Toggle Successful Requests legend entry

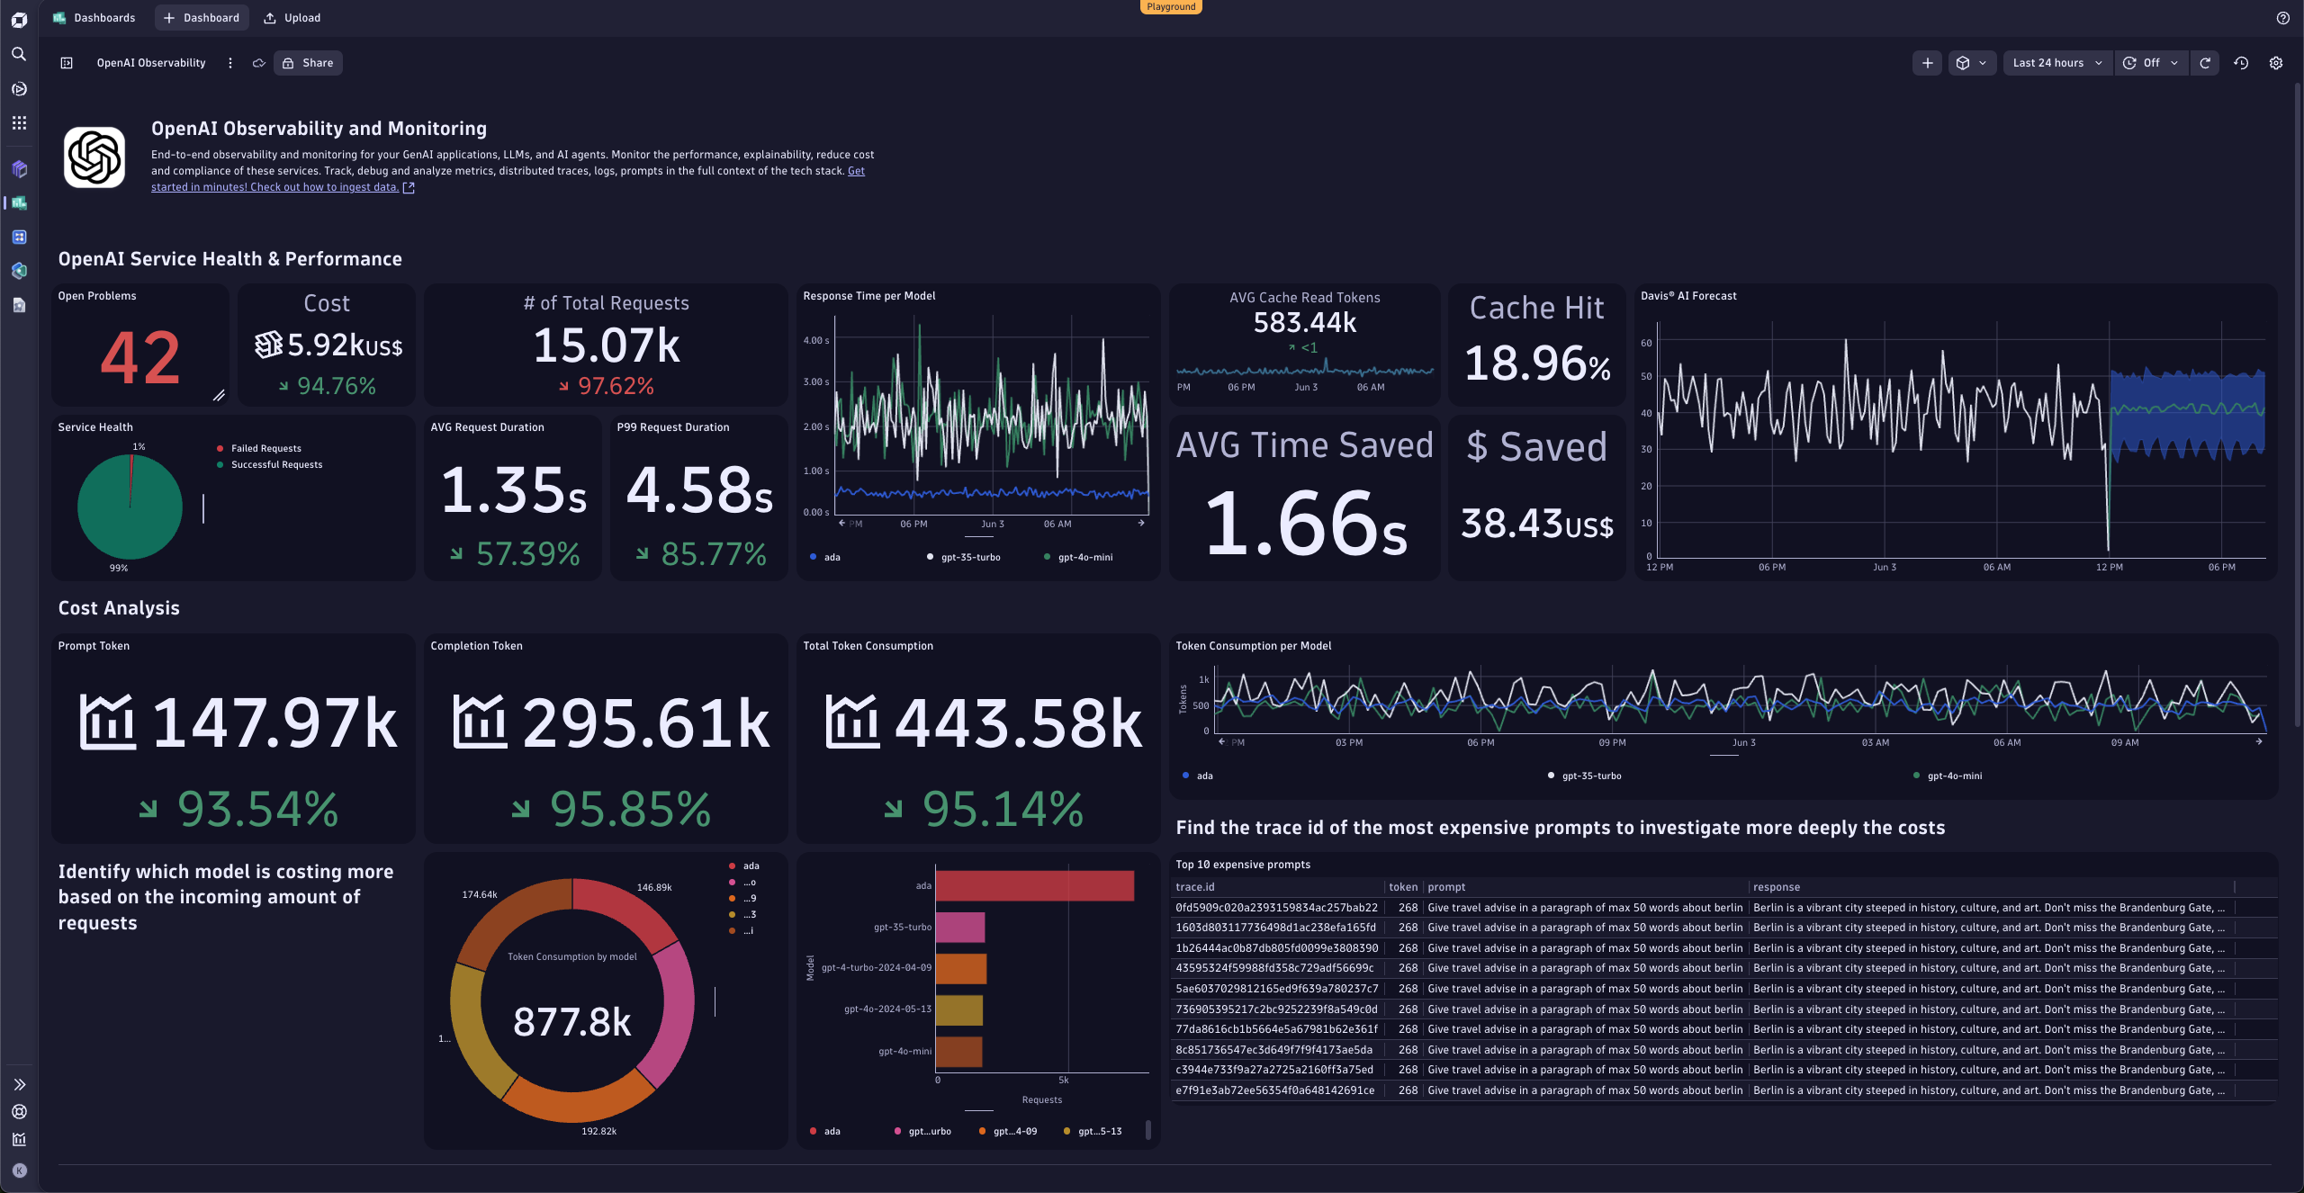click(270, 464)
